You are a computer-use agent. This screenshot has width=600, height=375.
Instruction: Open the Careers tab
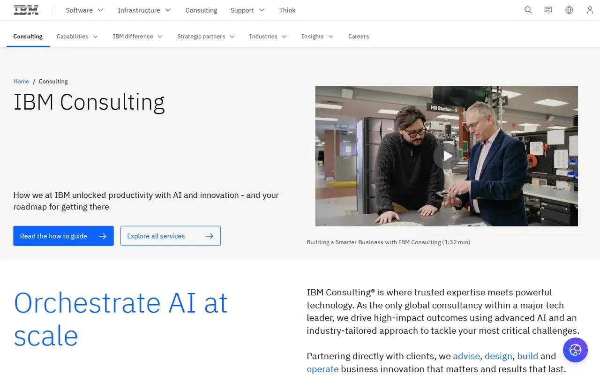(x=359, y=36)
